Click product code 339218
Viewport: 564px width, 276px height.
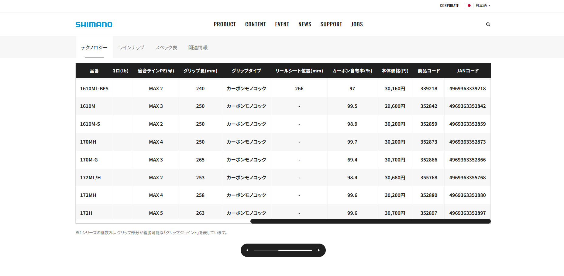point(429,88)
